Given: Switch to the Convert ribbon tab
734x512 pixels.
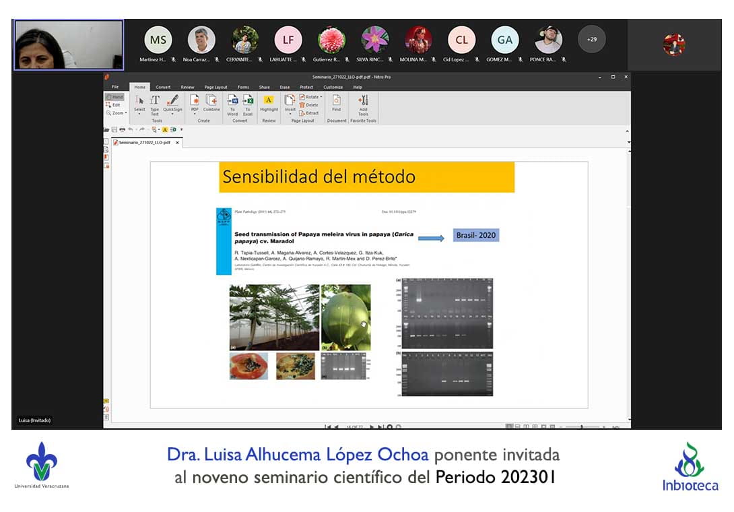Looking at the screenshot, I should coord(163,87).
